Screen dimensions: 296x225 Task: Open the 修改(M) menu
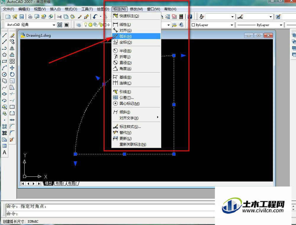(136, 9)
